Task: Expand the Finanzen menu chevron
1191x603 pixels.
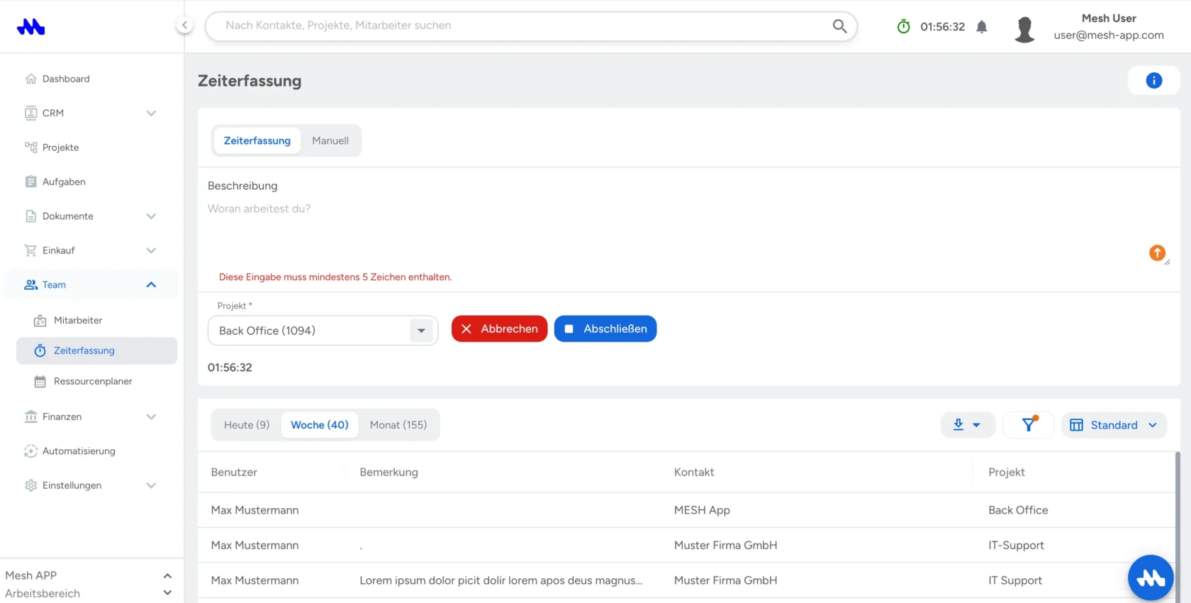Action: point(151,417)
